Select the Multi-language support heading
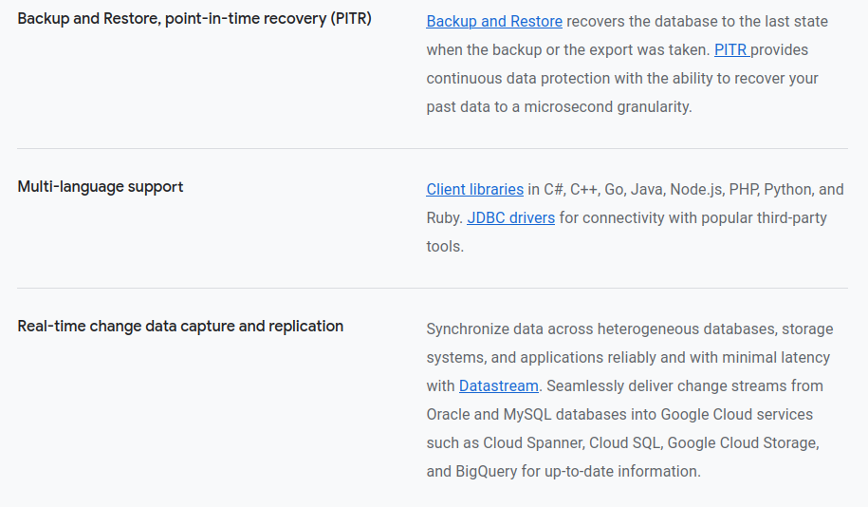This screenshot has height=507, width=868. 101,186
